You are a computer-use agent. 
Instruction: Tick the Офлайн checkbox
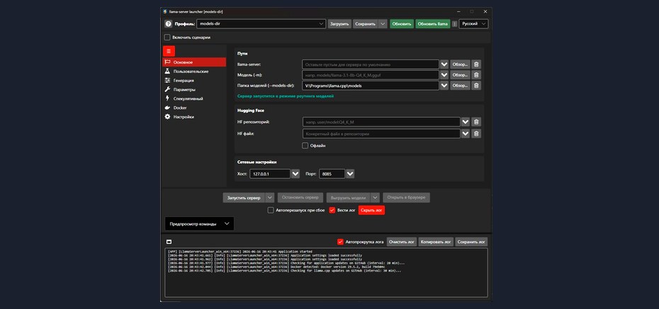click(305, 146)
